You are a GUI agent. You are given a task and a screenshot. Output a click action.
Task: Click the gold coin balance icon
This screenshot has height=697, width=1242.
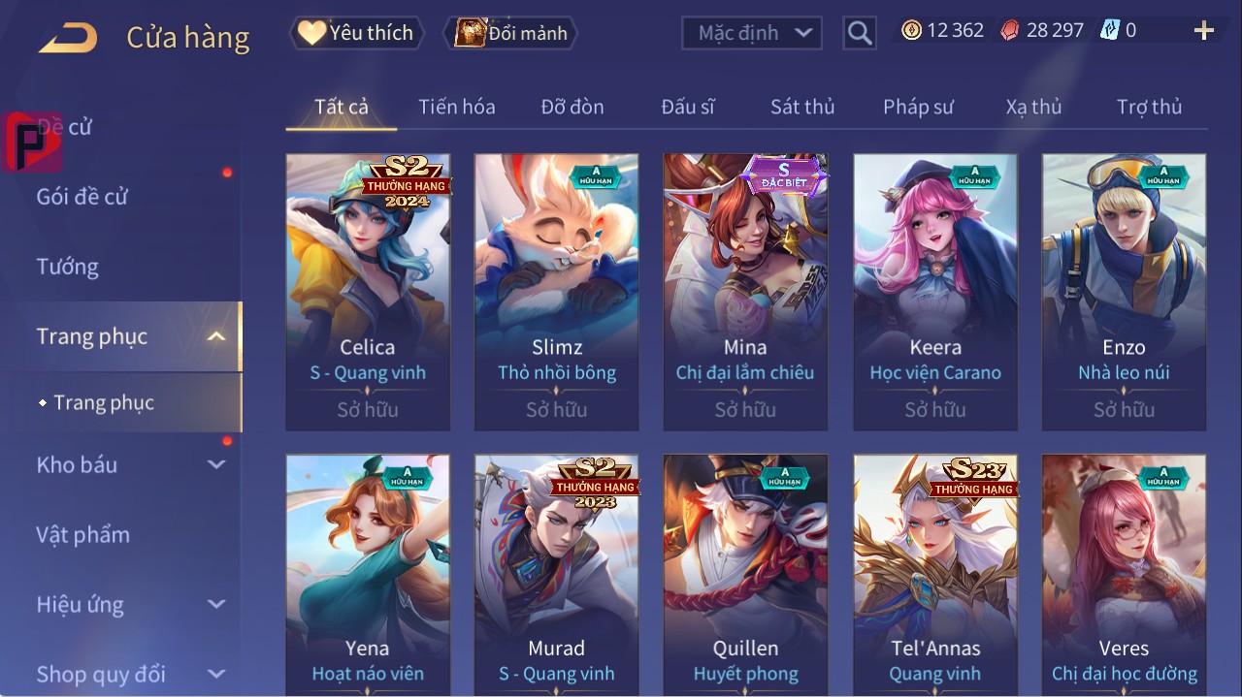pyautogui.click(x=911, y=30)
